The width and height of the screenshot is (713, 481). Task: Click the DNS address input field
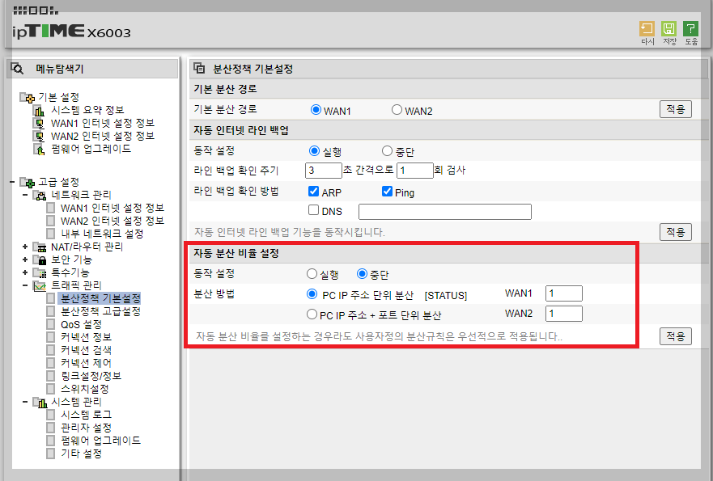tap(445, 212)
